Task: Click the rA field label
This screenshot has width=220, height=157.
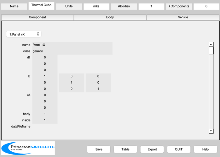Action: coord(29,95)
